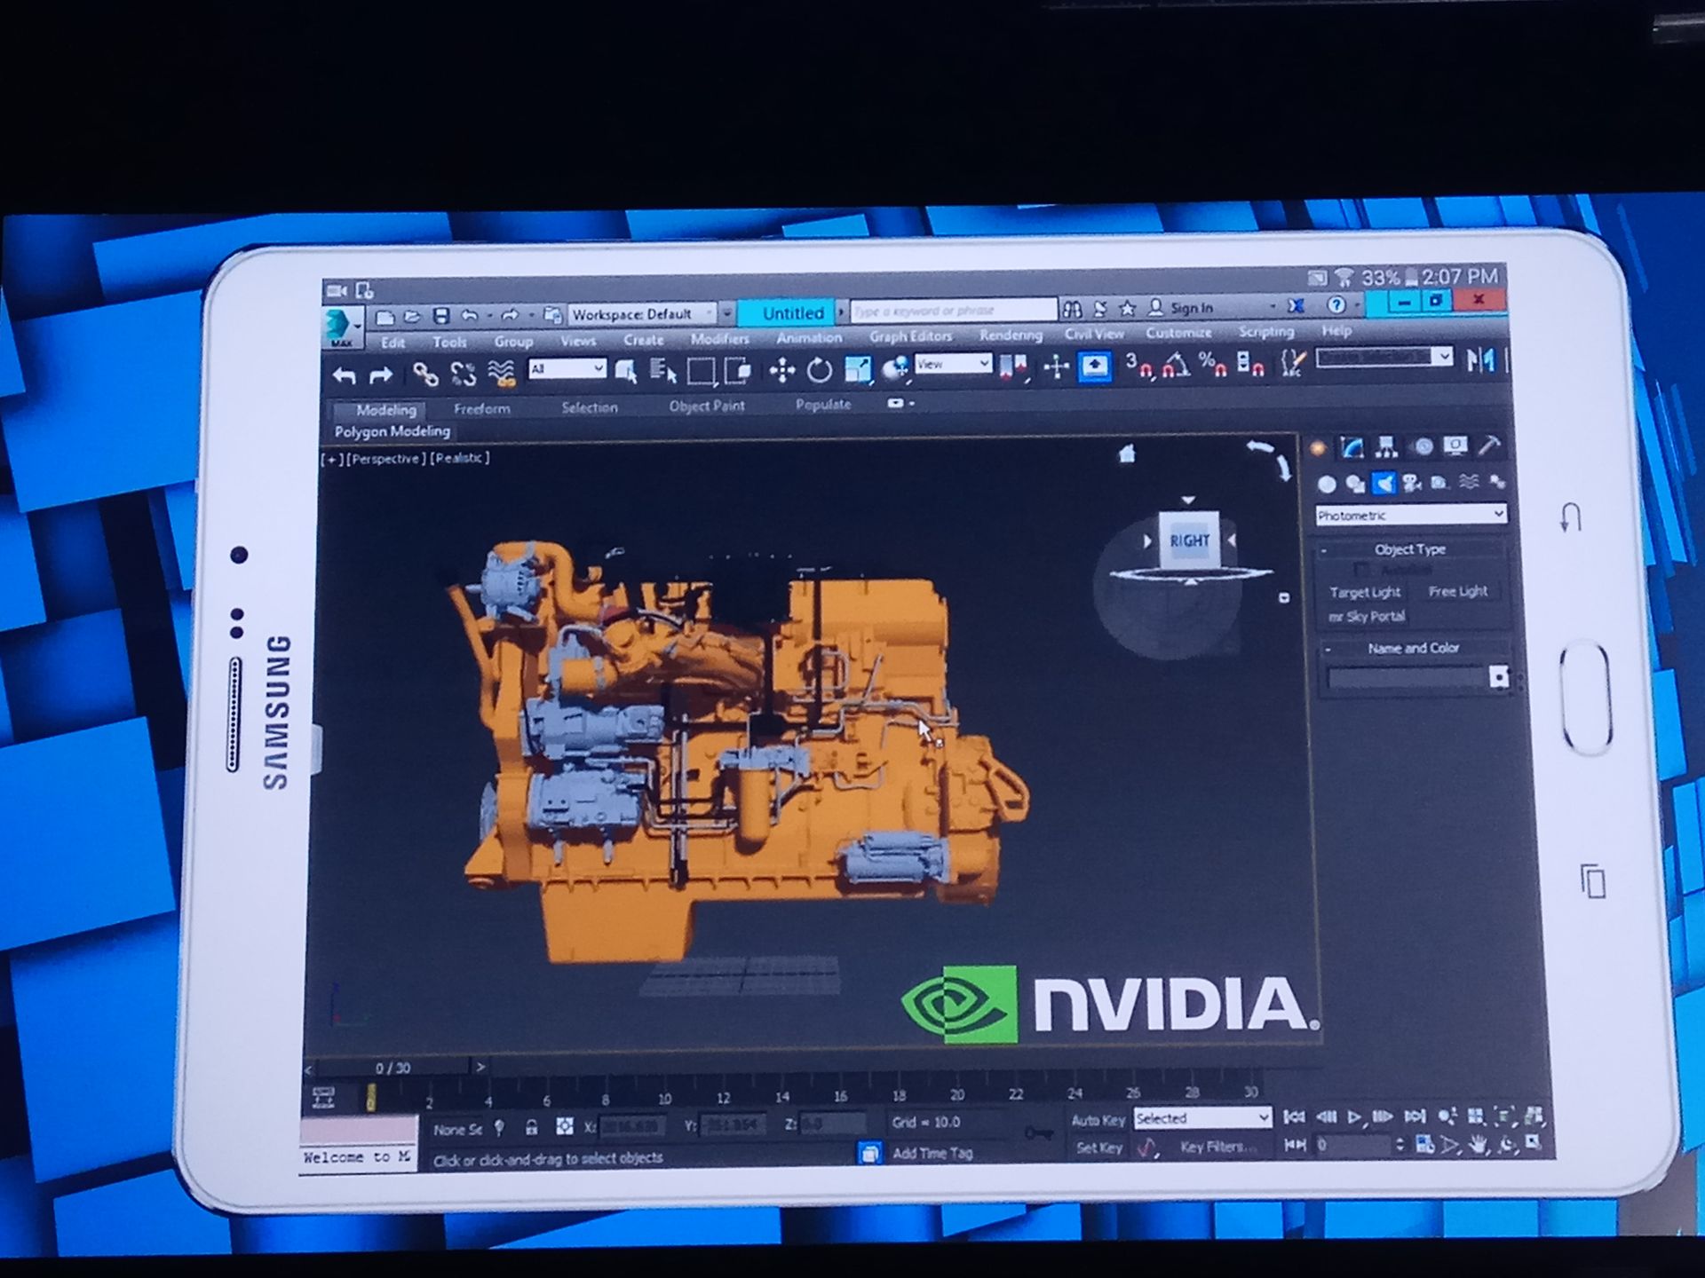Select the Geometry category sphere icon

[1327, 485]
